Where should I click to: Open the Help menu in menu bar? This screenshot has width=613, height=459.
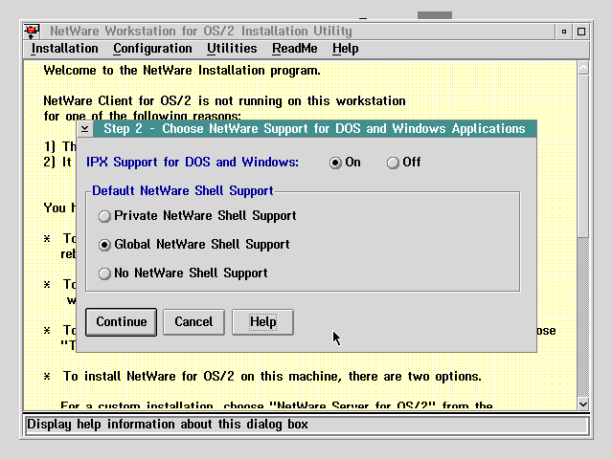click(345, 49)
